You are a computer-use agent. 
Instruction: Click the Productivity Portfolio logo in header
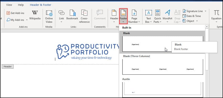click(x=87, y=51)
